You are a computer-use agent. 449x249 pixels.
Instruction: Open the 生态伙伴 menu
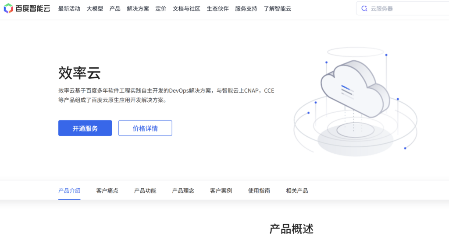[217, 9]
